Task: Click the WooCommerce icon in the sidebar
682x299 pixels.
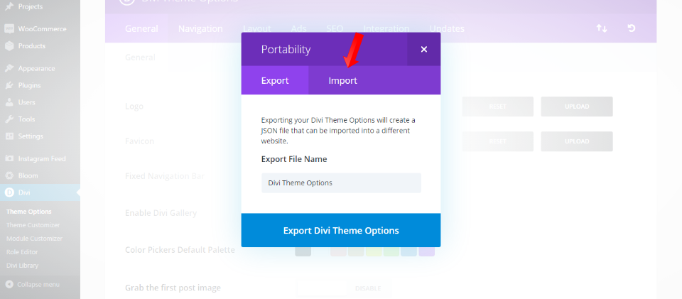Action: coord(9,29)
